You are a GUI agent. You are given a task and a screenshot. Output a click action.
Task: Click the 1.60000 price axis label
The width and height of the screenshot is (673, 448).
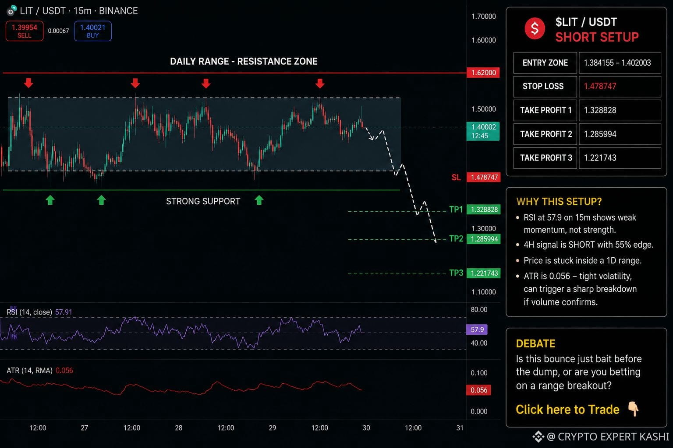[x=484, y=40]
